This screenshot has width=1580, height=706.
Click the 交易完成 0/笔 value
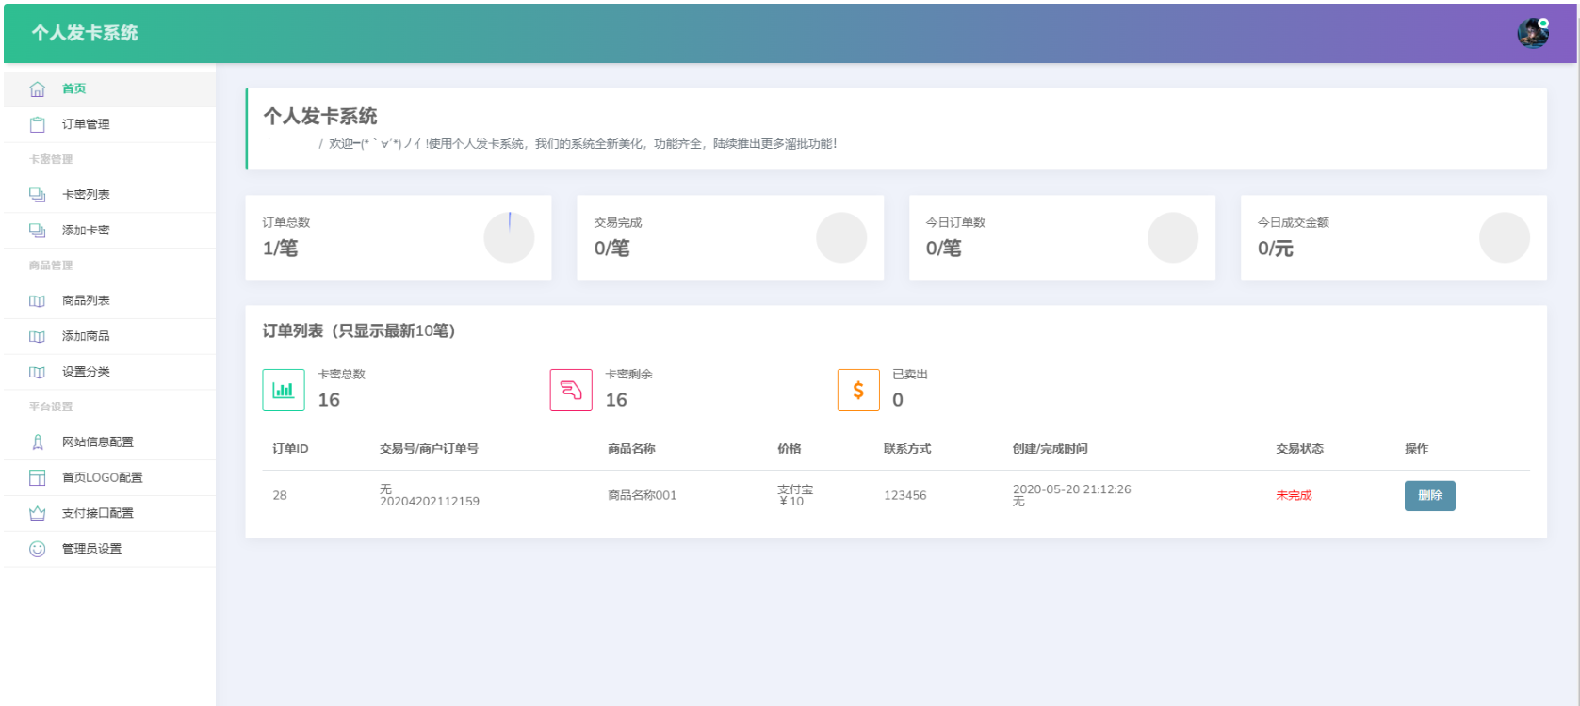pyautogui.click(x=611, y=249)
